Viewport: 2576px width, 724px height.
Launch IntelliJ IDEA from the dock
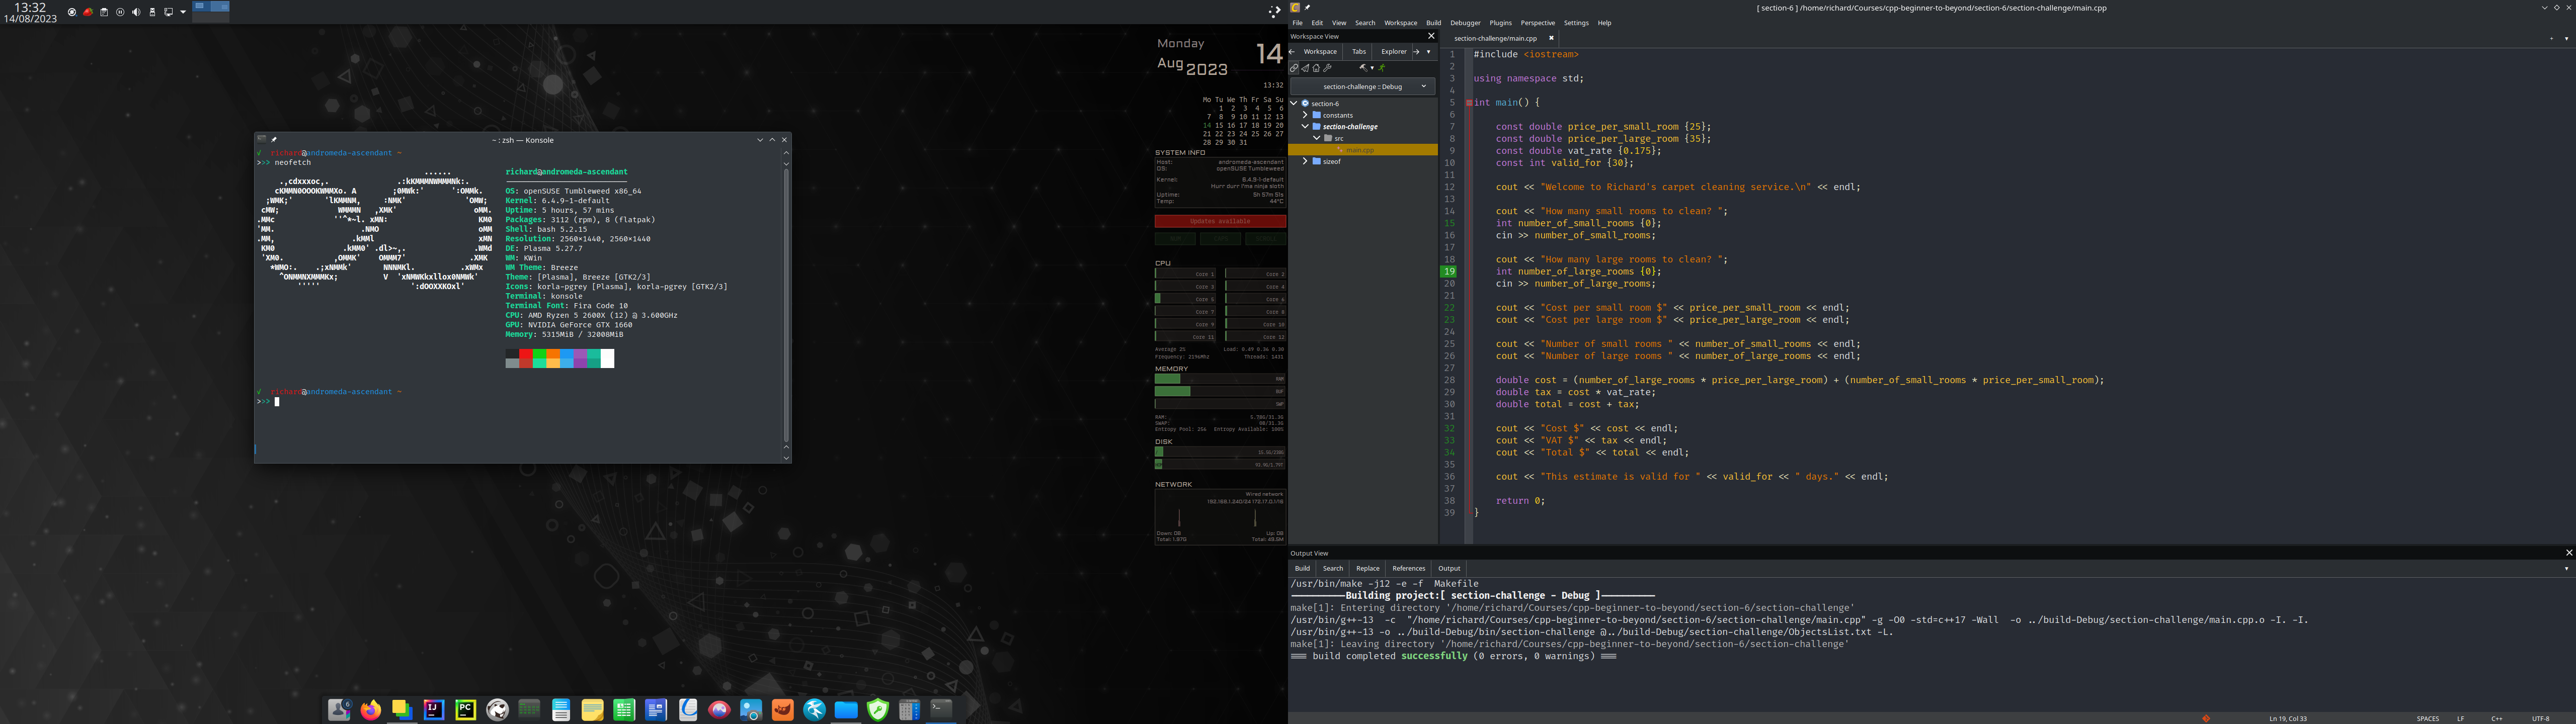[x=434, y=710]
